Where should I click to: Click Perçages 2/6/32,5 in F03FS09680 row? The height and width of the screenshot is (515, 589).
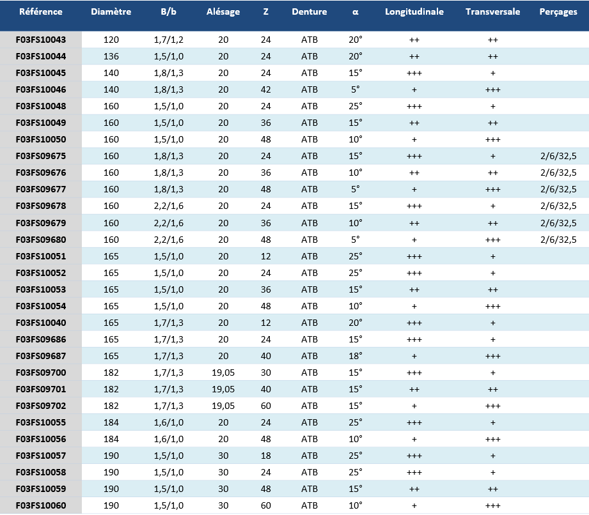coord(558,240)
